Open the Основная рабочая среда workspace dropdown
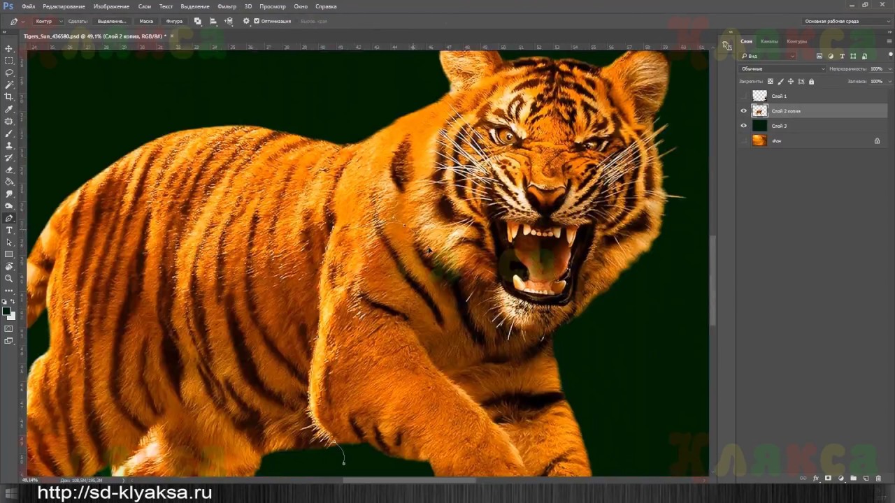The image size is (895, 503). 847,22
